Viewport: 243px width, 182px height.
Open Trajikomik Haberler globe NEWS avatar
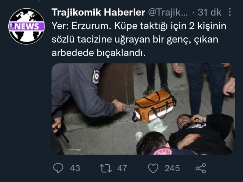coord(26,26)
